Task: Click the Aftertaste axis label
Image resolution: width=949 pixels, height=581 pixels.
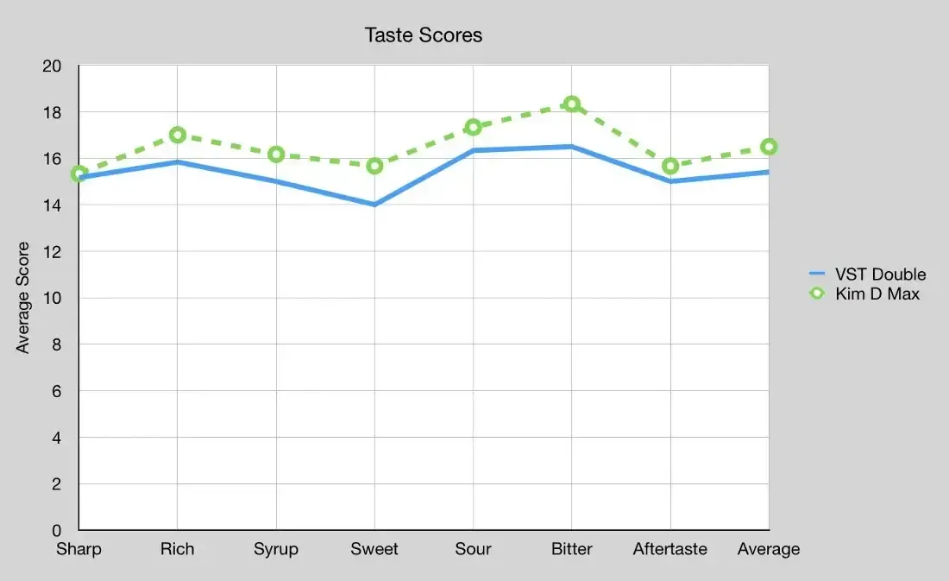Action: coord(670,549)
